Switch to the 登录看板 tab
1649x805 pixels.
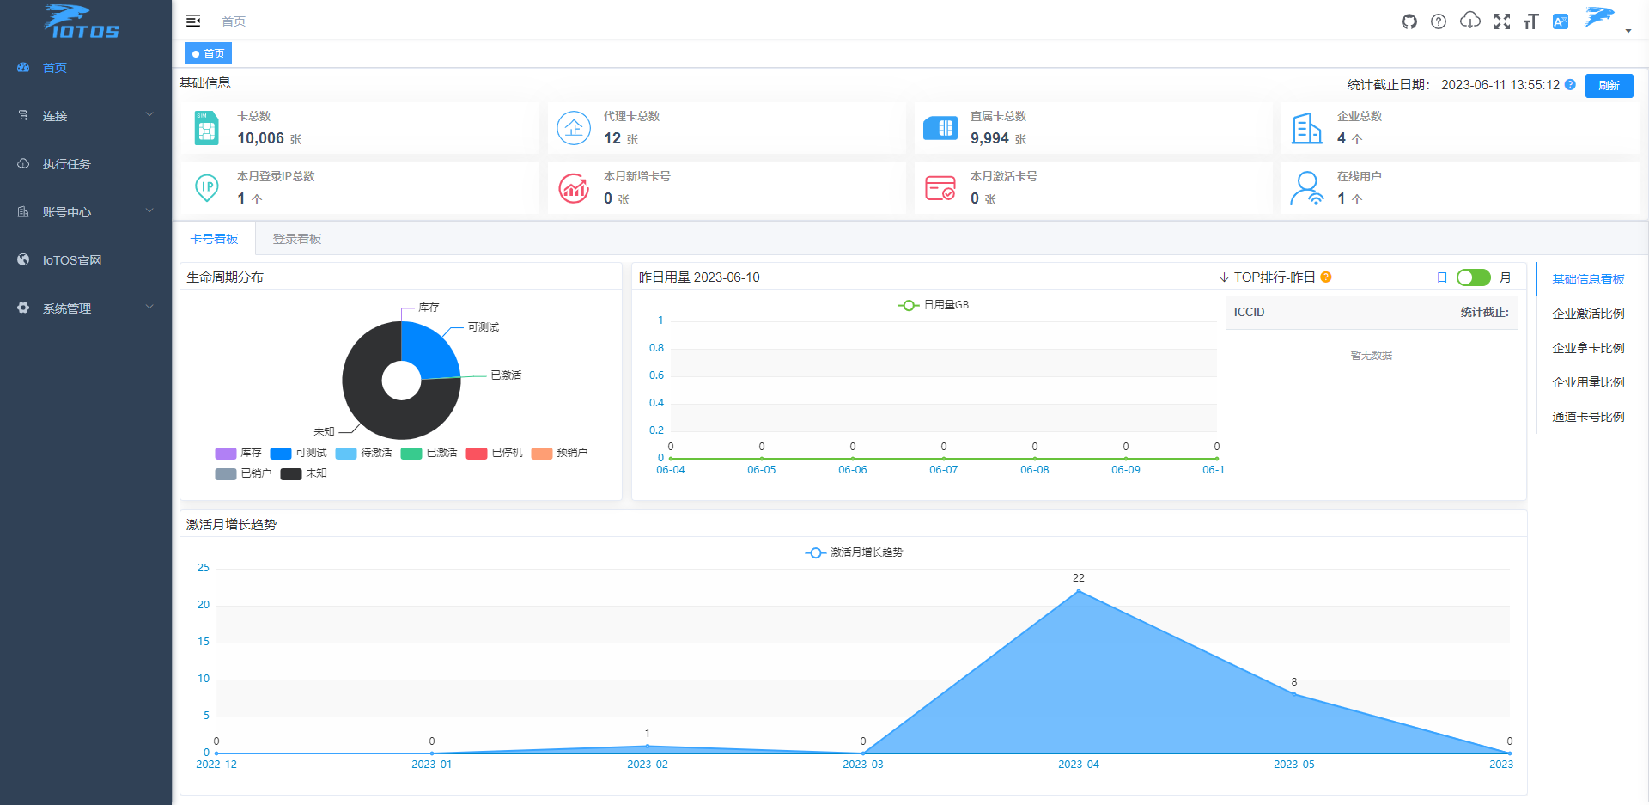pyautogui.click(x=297, y=239)
